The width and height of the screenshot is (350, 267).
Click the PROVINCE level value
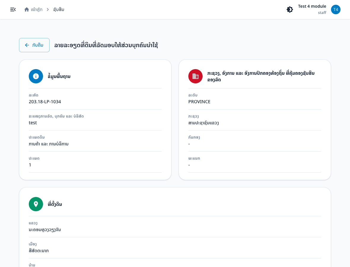point(199,101)
